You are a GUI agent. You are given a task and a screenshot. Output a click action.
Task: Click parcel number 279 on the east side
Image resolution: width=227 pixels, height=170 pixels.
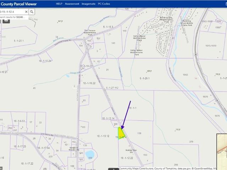pos(191,142)
